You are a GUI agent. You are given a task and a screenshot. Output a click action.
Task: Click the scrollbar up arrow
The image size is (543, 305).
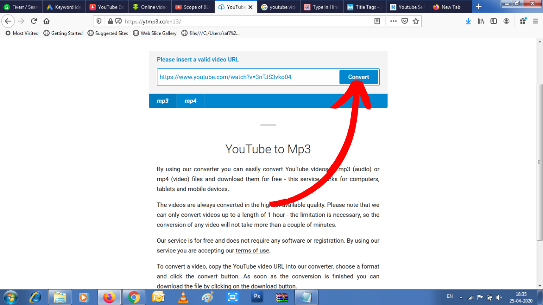(x=540, y=42)
